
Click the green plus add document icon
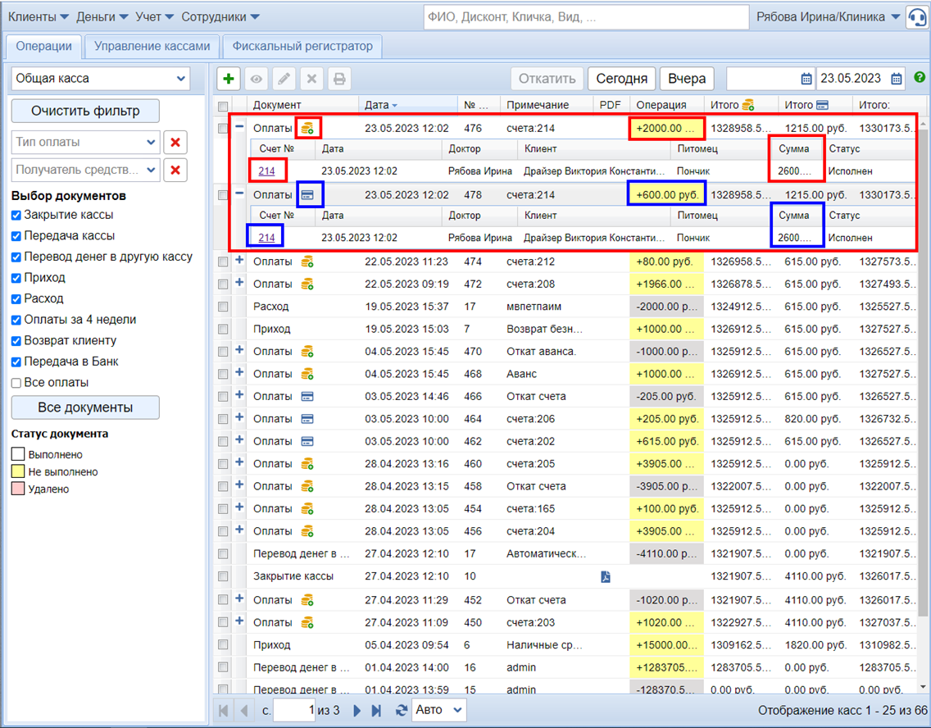[x=229, y=80]
